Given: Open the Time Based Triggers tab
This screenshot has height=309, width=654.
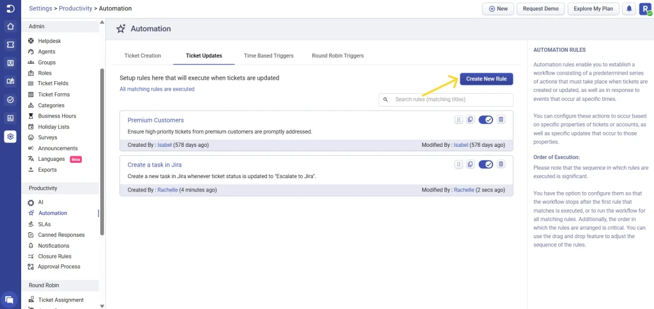Looking at the screenshot, I should point(269,56).
